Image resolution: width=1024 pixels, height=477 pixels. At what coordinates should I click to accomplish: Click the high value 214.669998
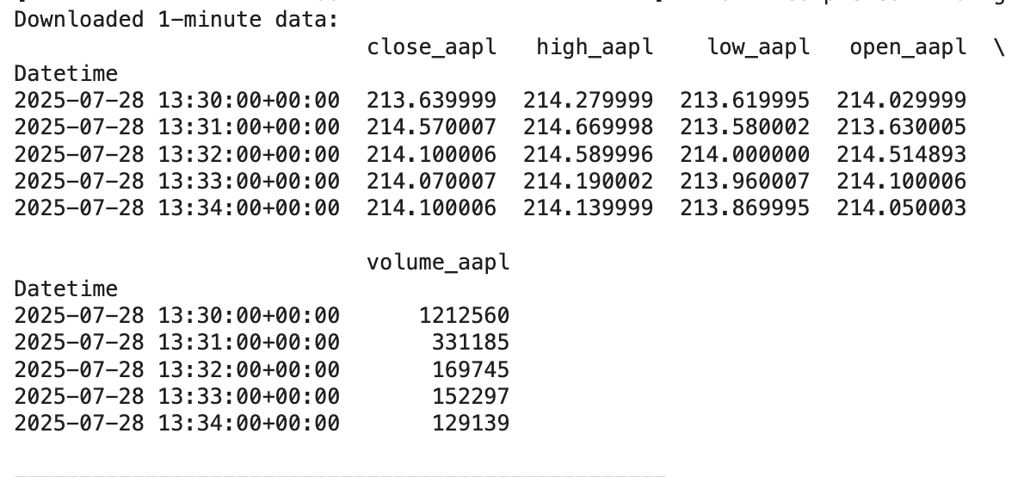[589, 127]
